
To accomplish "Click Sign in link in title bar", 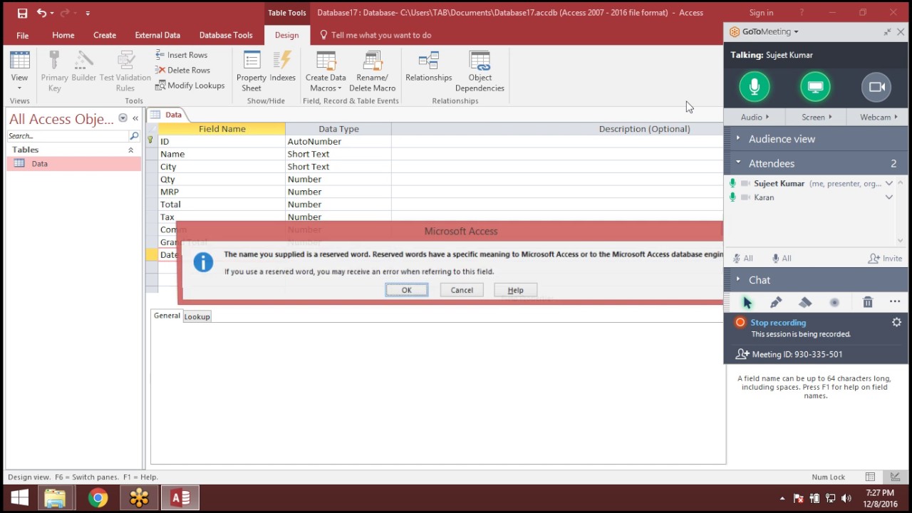I will (x=761, y=13).
